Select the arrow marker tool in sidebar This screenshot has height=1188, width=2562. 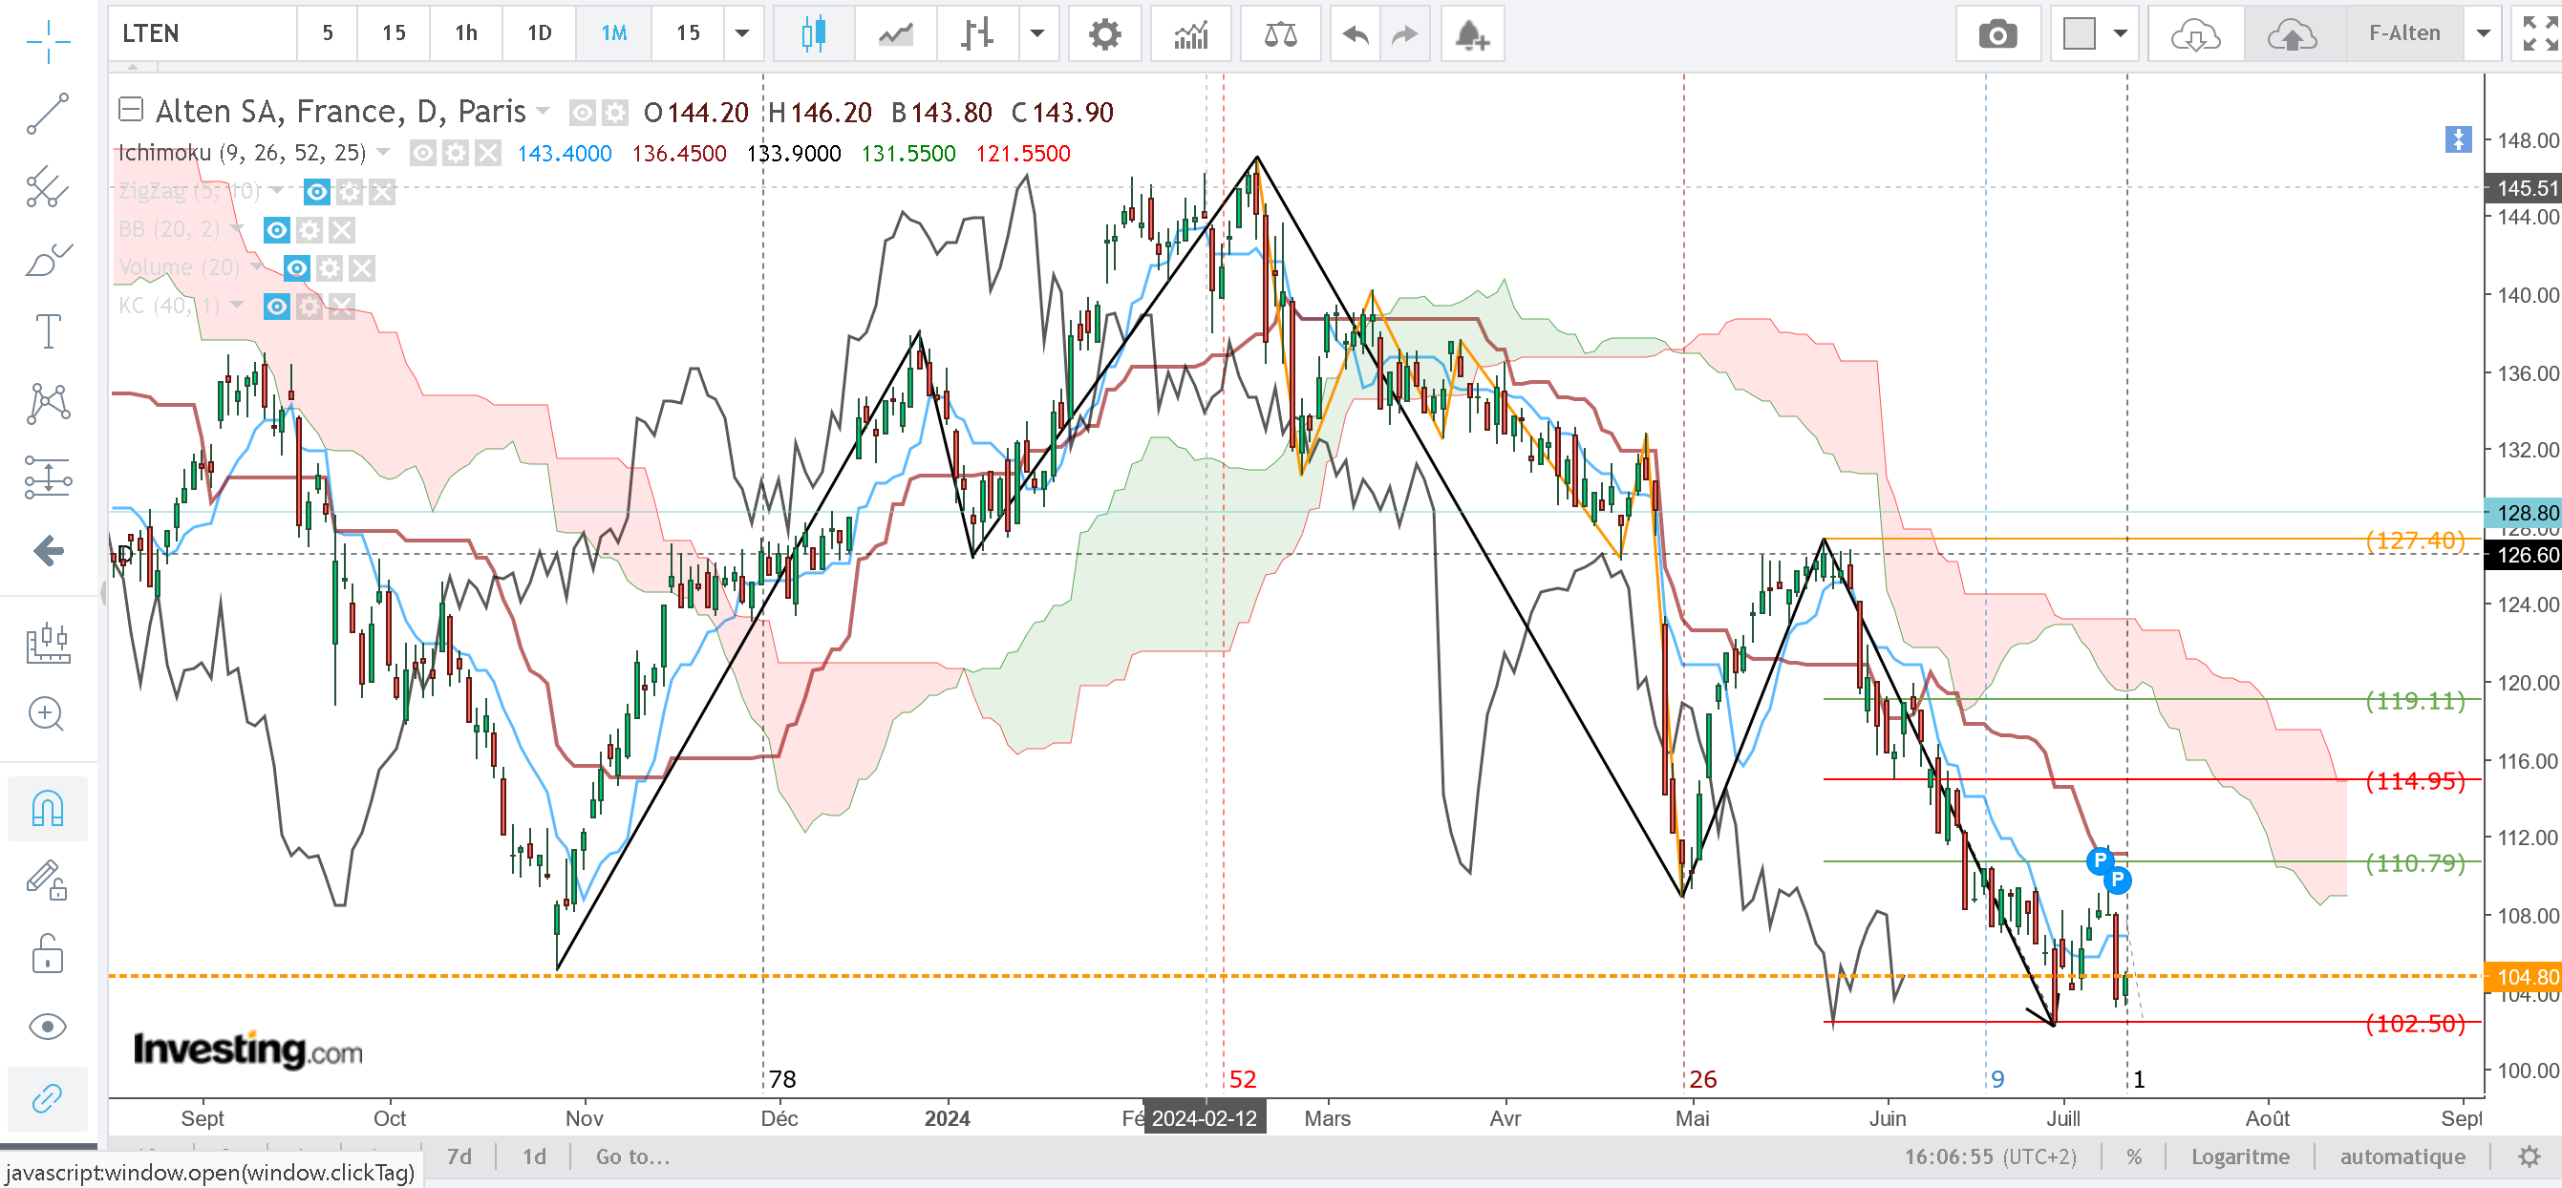pos(47,551)
